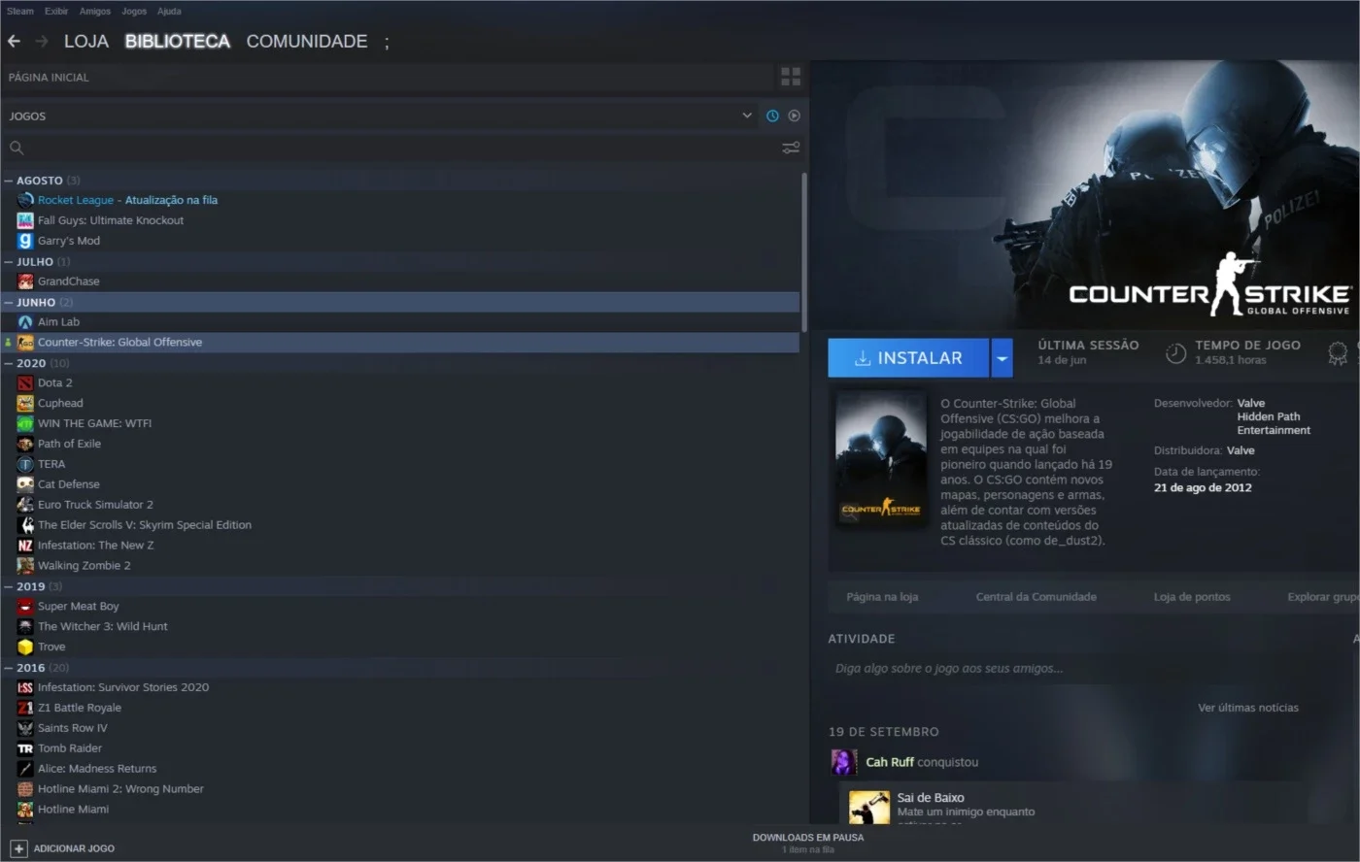This screenshot has width=1360, height=862.
Task: Open Central da Comunidade link
Action: pyautogui.click(x=1036, y=597)
